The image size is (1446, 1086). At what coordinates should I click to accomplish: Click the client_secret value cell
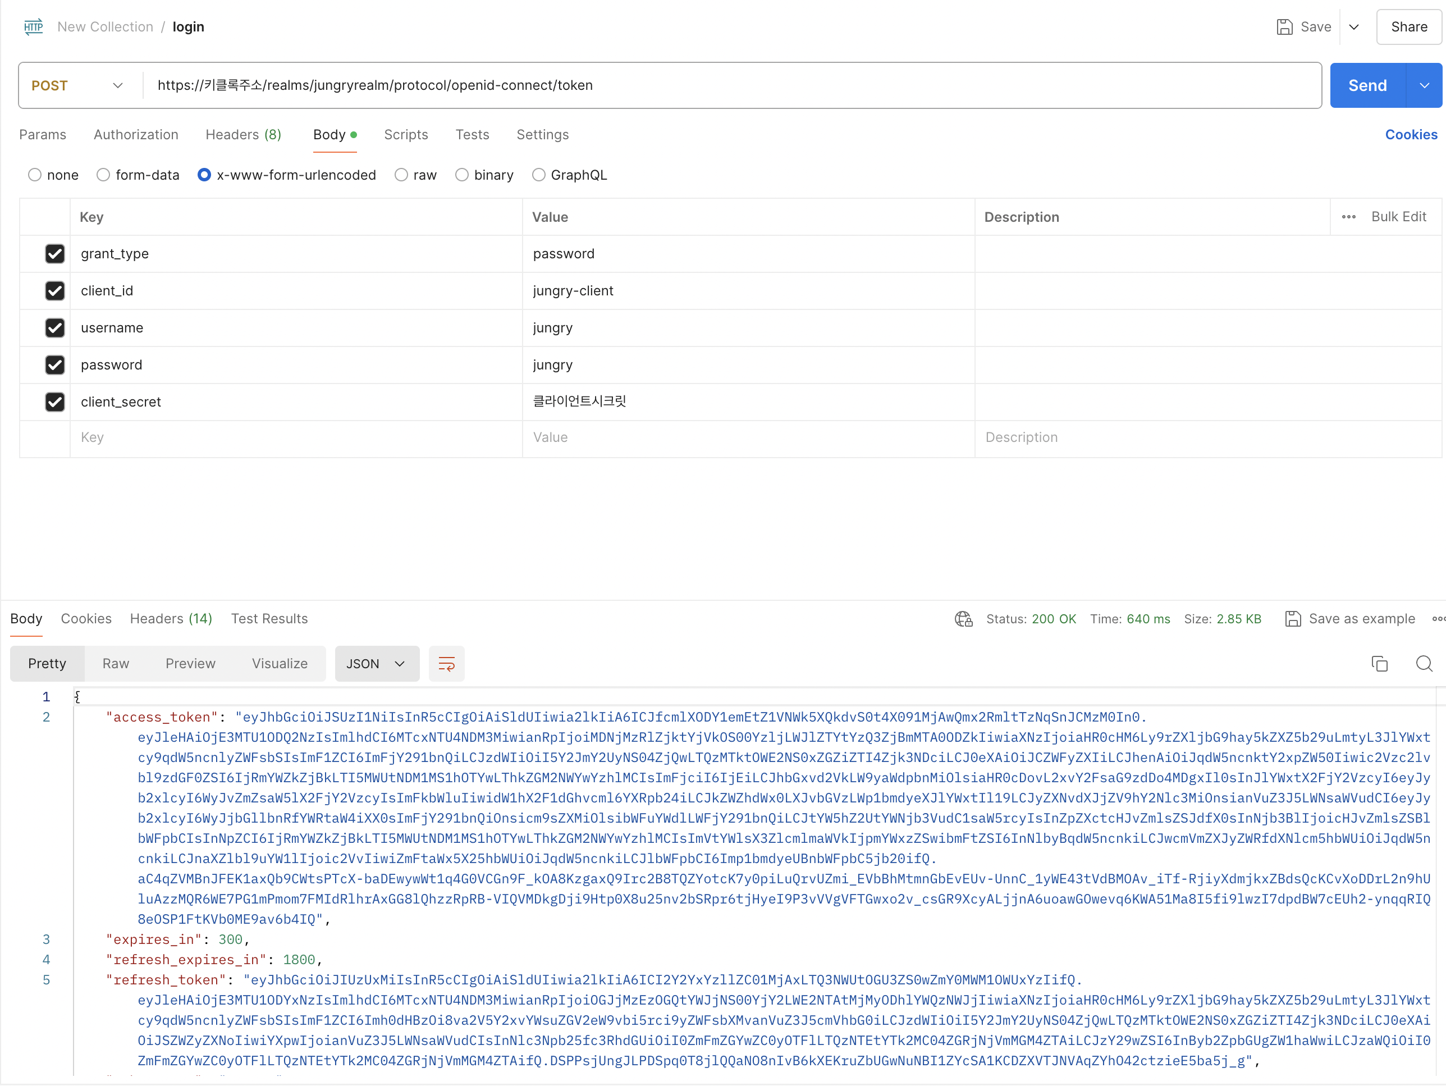click(x=748, y=402)
